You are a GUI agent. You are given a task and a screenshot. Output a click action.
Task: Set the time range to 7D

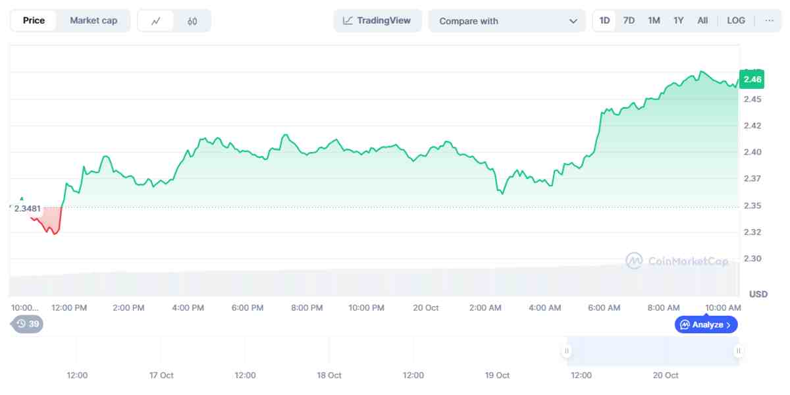(629, 20)
